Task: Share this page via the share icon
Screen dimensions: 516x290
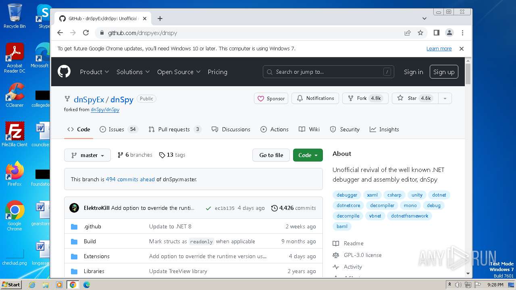Action: (408, 33)
